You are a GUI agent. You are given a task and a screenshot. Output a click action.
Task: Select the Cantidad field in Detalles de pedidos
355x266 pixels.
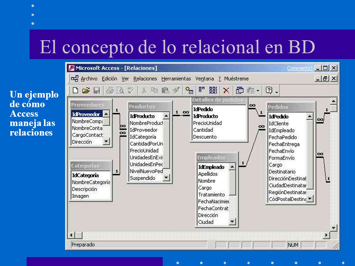[219, 130]
